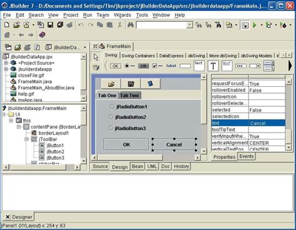296x230 pixels.
Task: Click the Home navigation icon
Action: (7, 35)
